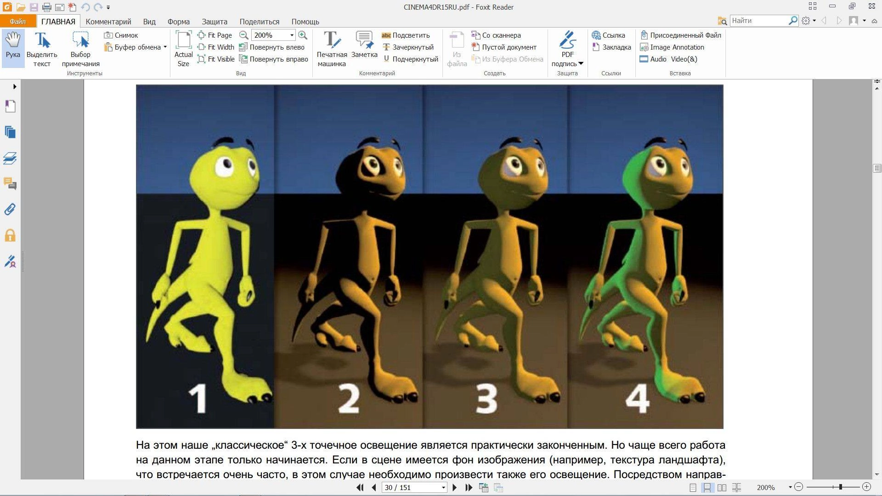Select the Рука hand tool

(x=13, y=48)
